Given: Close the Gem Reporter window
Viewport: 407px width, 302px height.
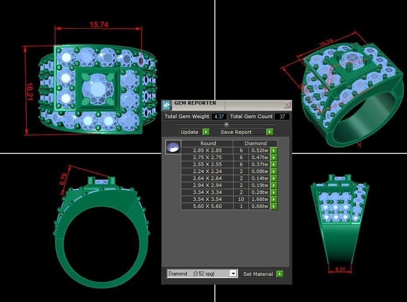Looking at the screenshot, I should click(x=287, y=105).
